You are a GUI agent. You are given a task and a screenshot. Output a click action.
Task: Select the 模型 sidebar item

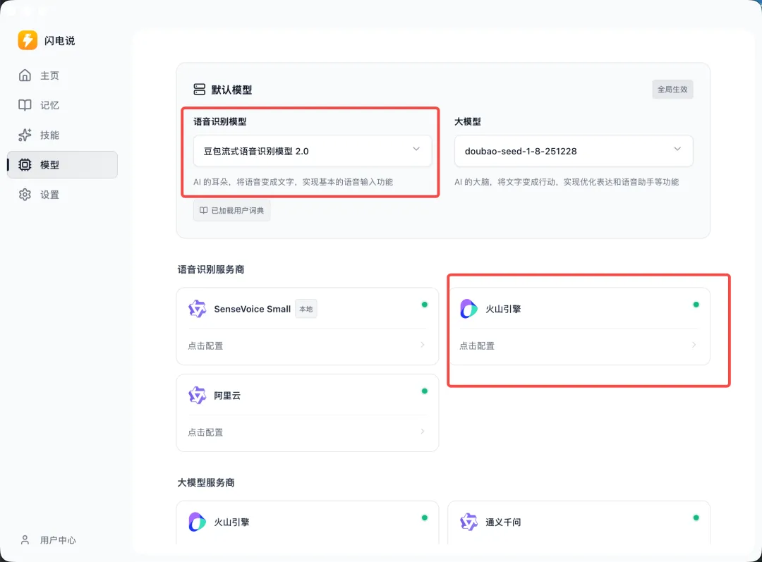pos(62,165)
